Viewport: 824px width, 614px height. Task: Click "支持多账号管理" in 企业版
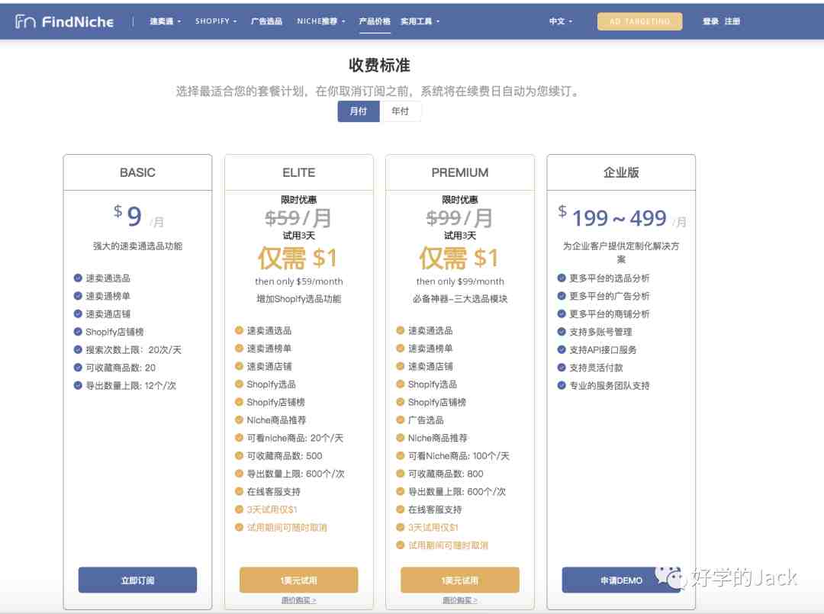(x=600, y=332)
